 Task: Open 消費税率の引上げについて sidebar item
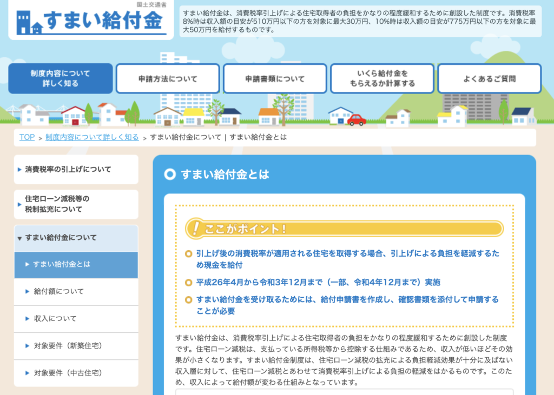click(x=76, y=170)
